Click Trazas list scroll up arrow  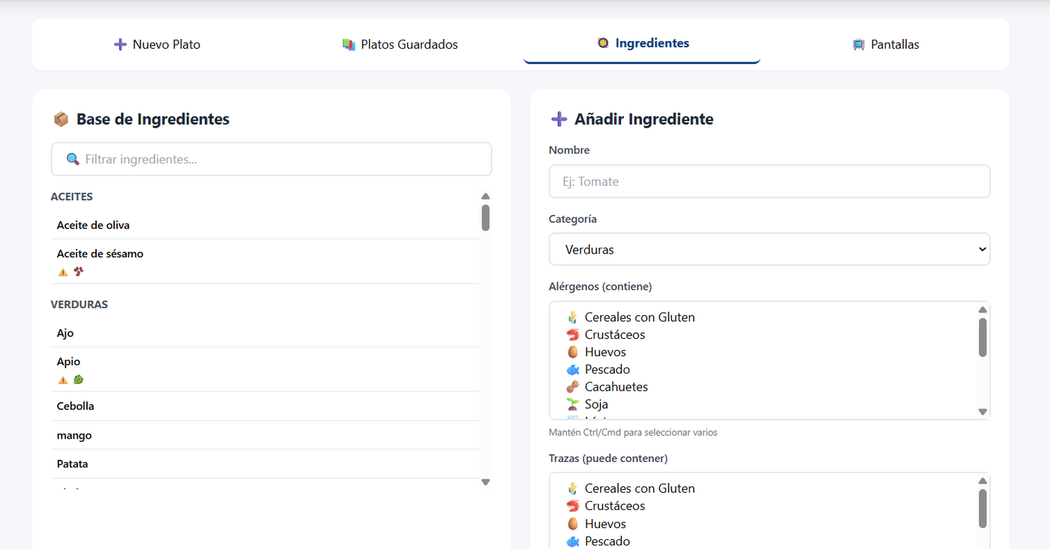click(982, 481)
